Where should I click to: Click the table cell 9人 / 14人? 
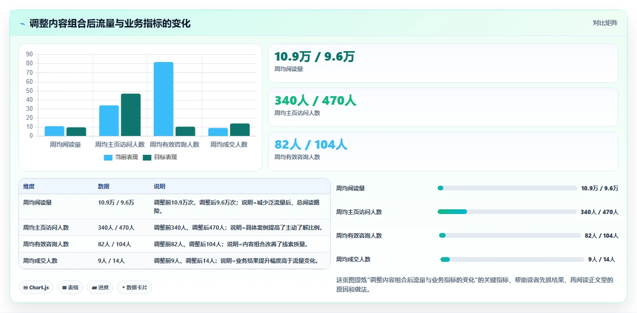pyautogui.click(x=111, y=260)
